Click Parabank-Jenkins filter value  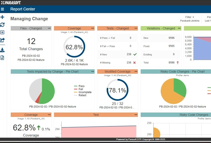tap(190, 21)
